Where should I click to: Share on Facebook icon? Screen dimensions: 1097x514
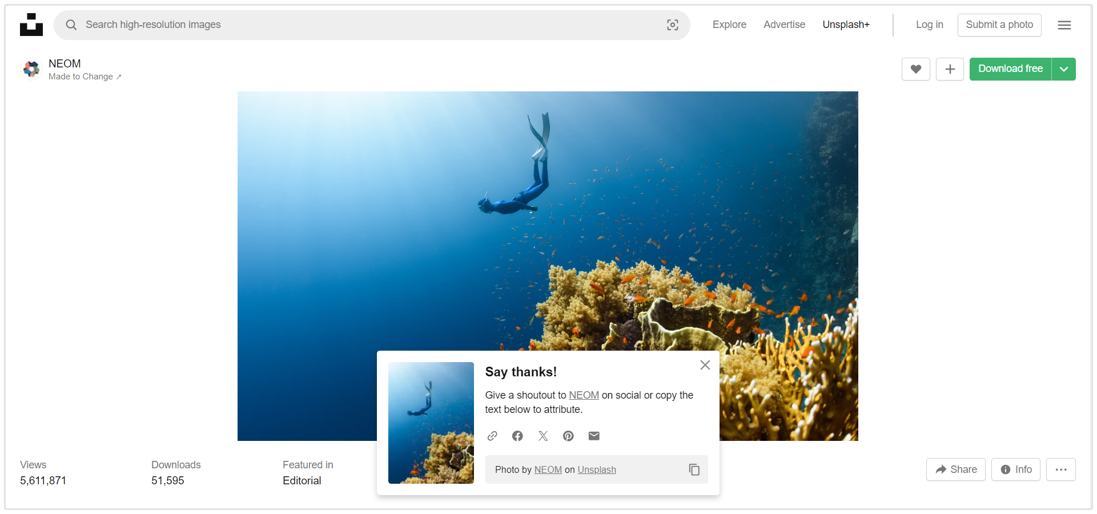[x=517, y=436]
